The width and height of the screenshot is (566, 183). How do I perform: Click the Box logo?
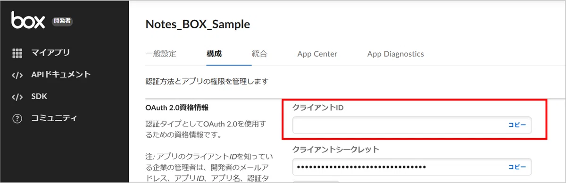coord(29,21)
